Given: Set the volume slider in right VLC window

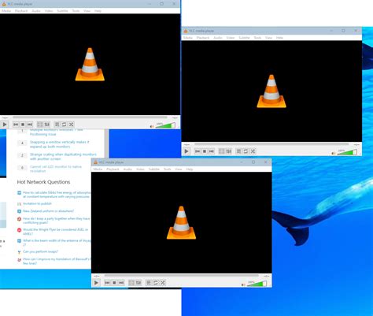Looking at the screenshot, I should [347, 152].
